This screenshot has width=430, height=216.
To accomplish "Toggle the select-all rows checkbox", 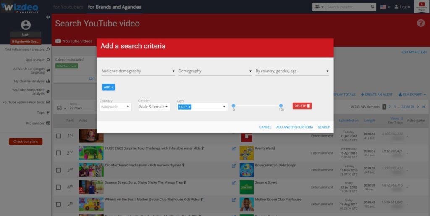I will click(59, 108).
